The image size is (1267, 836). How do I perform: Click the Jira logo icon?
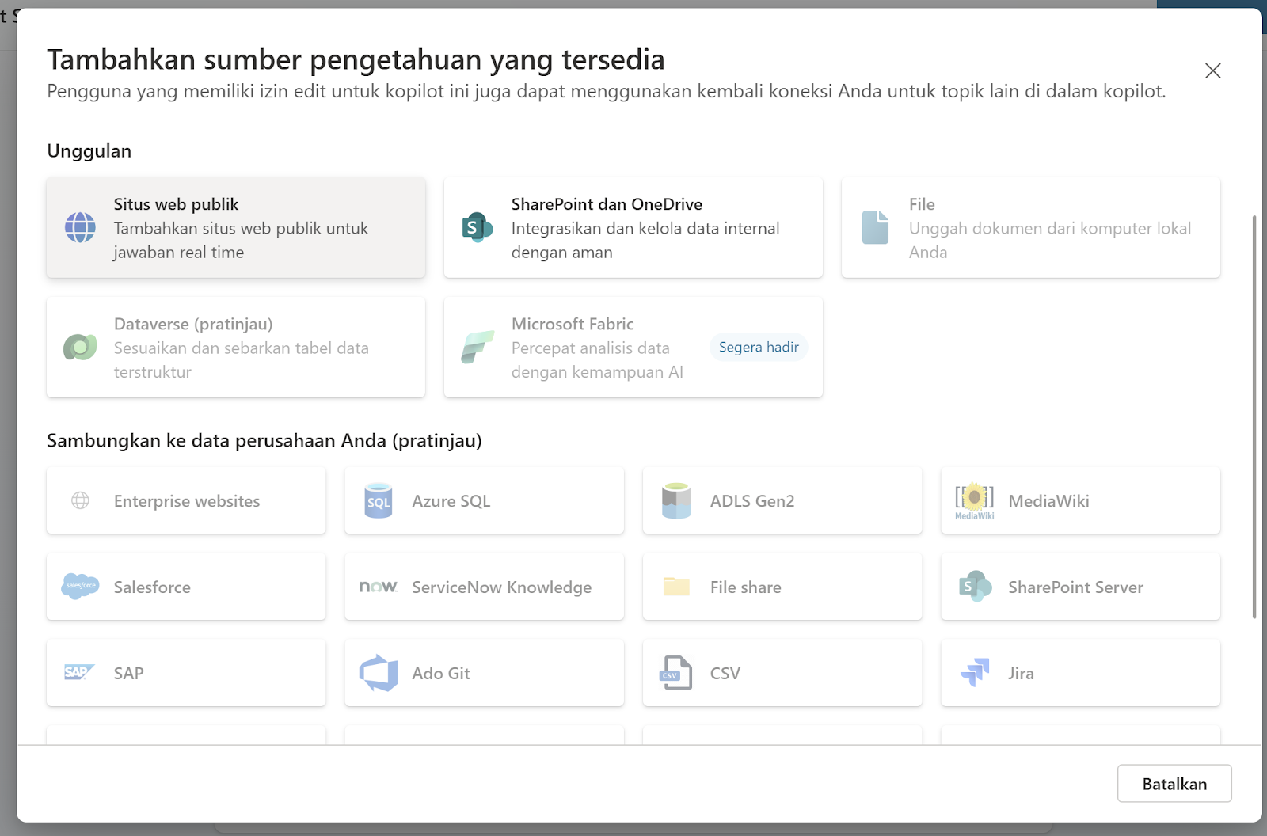pos(975,673)
